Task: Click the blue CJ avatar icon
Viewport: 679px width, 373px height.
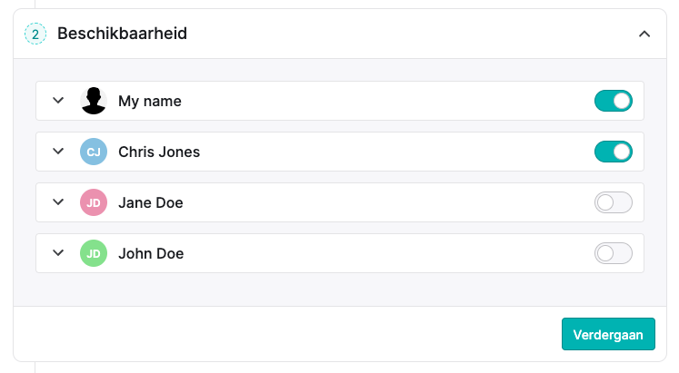Action: [x=94, y=152]
